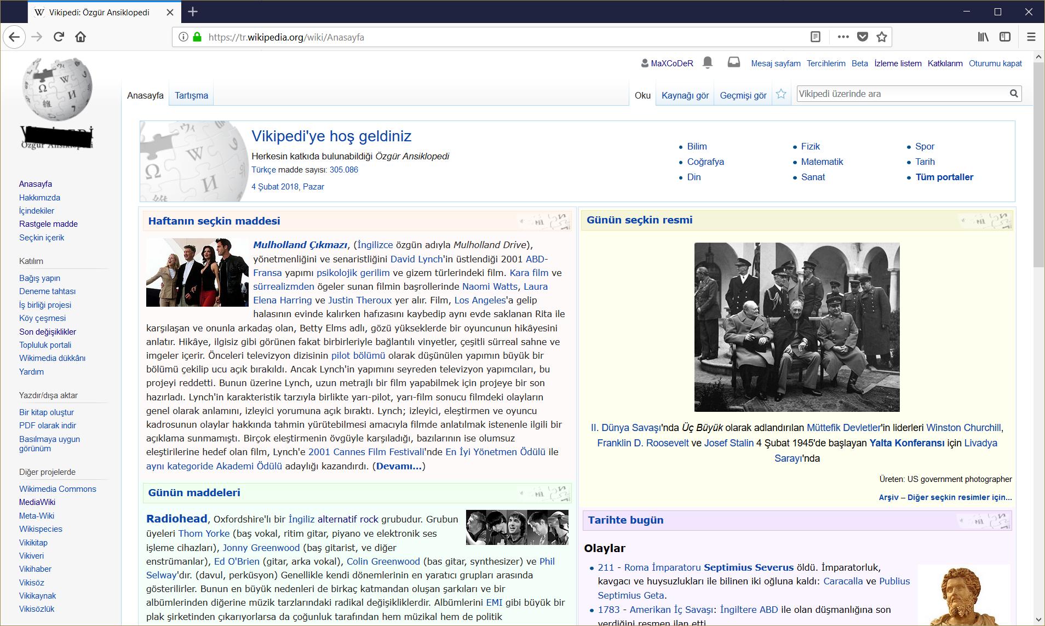The width and height of the screenshot is (1045, 626).
Task: Toggle the browser sidebar panel
Action: (1006, 37)
